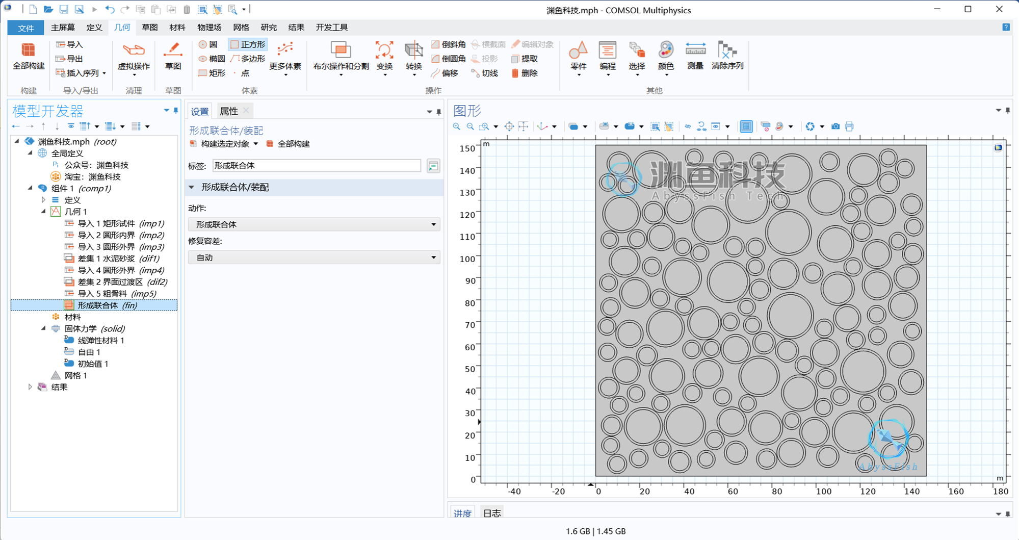Open the 动作 dropdown showing 形成联合体
This screenshot has height=540, width=1019.
314,224
